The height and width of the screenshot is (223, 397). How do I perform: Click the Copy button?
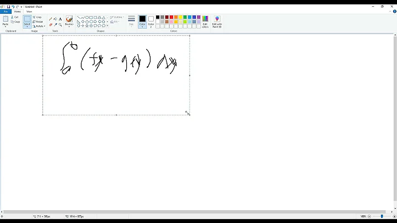coord(15,22)
